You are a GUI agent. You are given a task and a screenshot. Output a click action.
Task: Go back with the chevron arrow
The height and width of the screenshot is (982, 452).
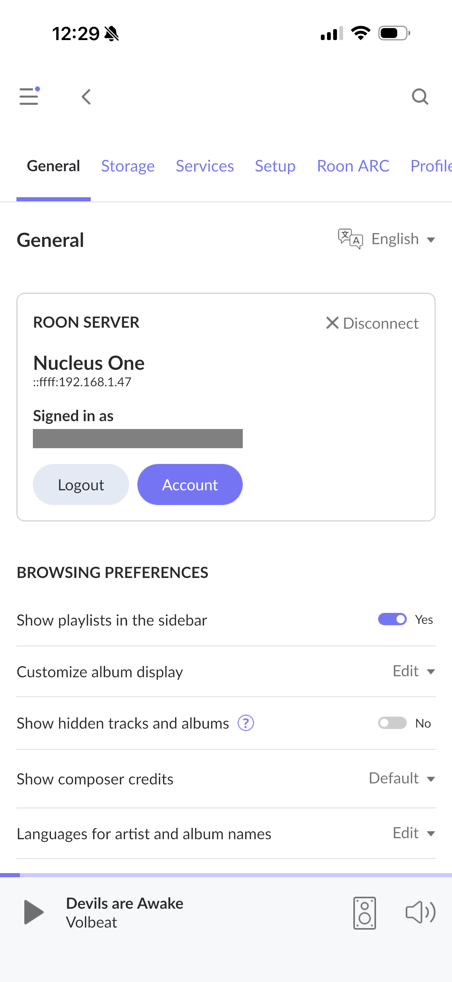[x=87, y=97]
